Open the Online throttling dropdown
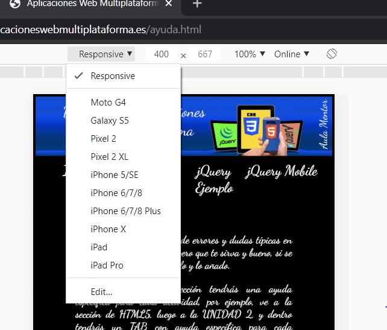The height and width of the screenshot is (330, 387). click(x=292, y=54)
